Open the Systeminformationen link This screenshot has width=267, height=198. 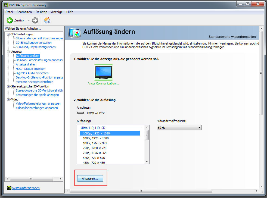[x=26, y=188]
